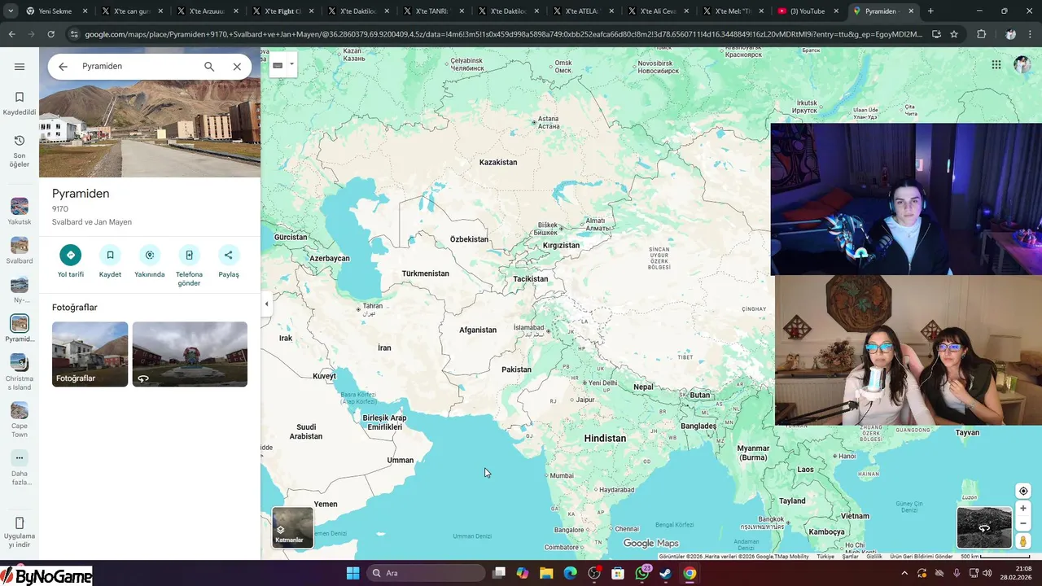Reload the page
The height and width of the screenshot is (586, 1042).
pos(50,34)
